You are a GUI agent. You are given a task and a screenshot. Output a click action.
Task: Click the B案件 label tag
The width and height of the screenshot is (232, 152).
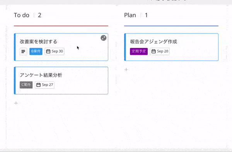pos(36,51)
